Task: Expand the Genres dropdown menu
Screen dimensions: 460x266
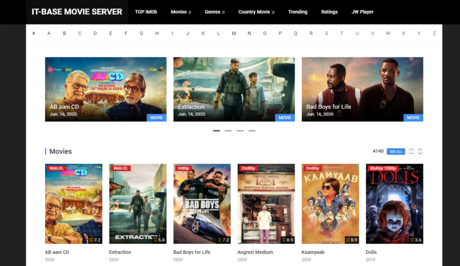Action: (x=214, y=12)
